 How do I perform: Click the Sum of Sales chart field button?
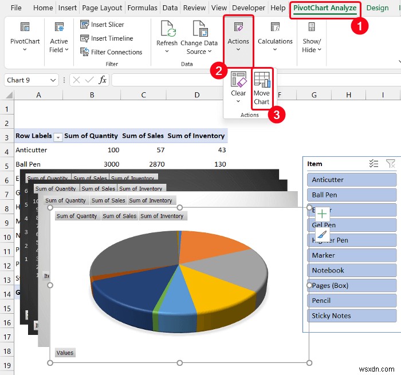[x=119, y=216]
